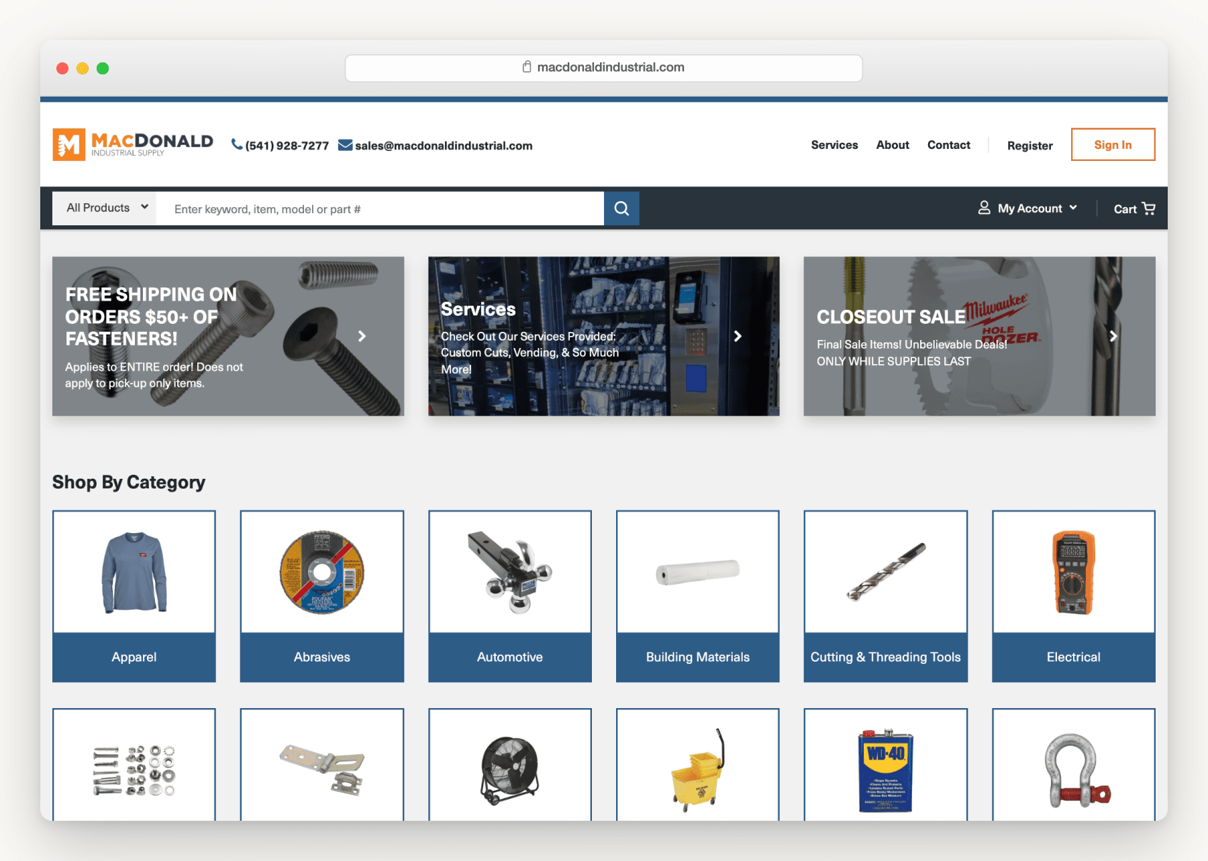Click the Sign In button
This screenshot has height=861, width=1208.
tap(1113, 144)
